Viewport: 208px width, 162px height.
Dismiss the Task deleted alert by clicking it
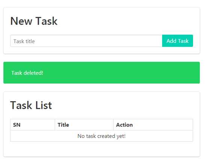tap(101, 73)
